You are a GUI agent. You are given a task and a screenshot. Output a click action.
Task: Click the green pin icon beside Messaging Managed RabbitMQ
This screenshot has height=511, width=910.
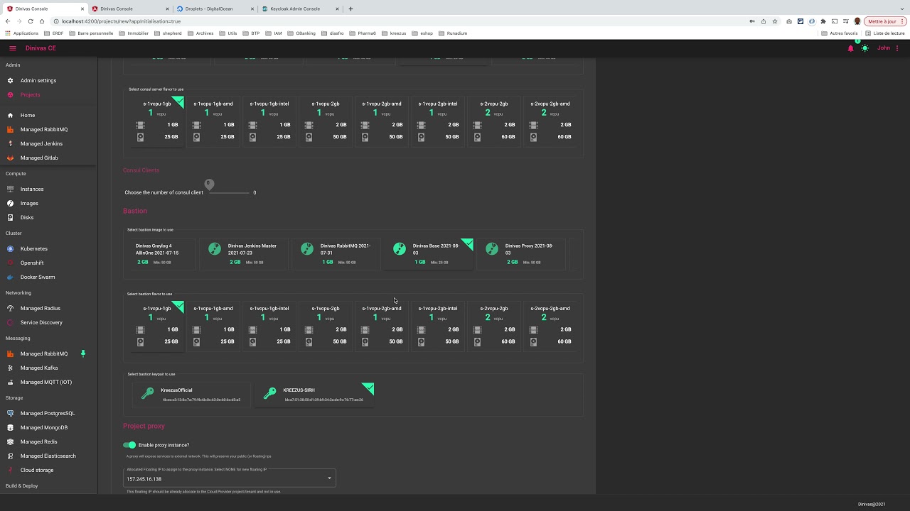83,353
